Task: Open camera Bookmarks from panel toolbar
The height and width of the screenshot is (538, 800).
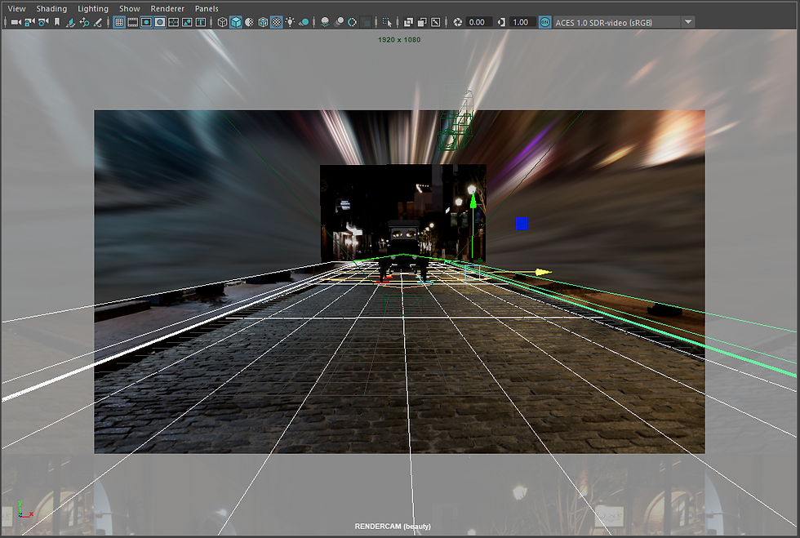Action: pyautogui.click(x=57, y=22)
